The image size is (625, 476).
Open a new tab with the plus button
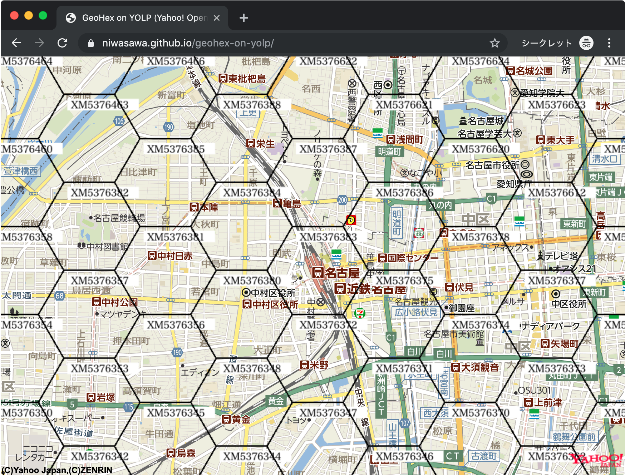[x=244, y=18]
